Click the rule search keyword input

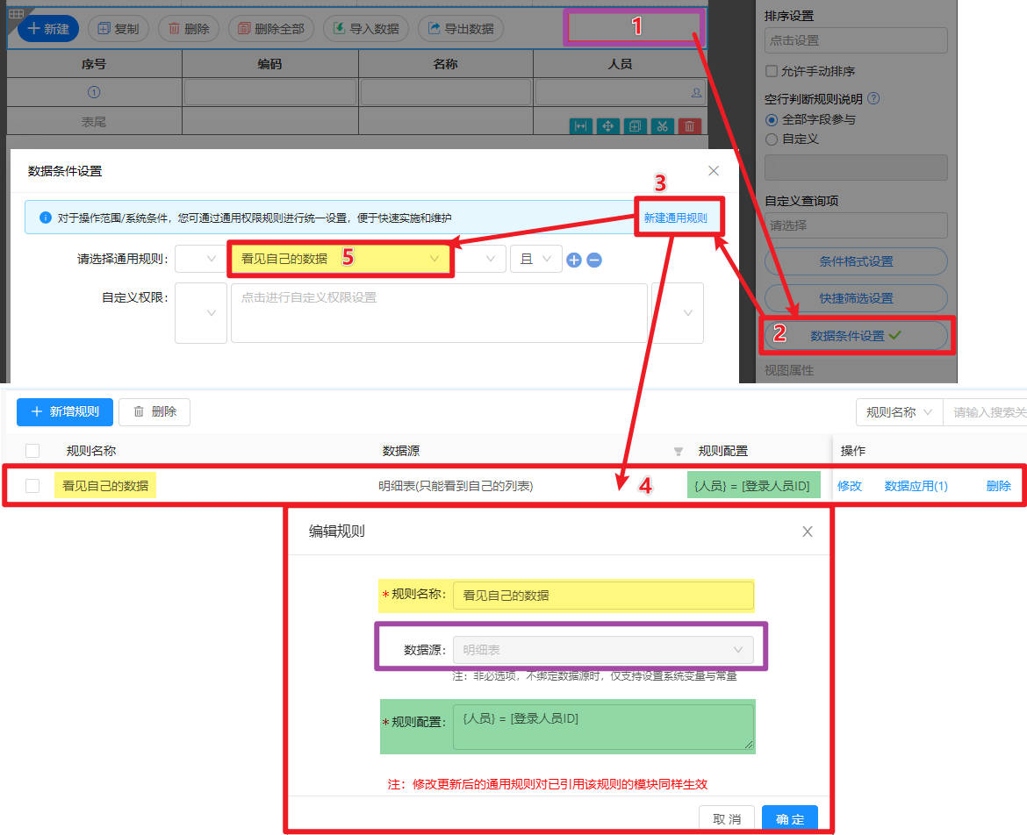pos(984,412)
